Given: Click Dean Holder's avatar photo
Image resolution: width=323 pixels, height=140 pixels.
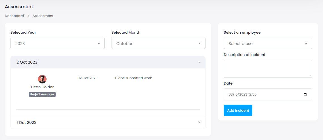Looking at the screenshot, I should (x=42, y=79).
